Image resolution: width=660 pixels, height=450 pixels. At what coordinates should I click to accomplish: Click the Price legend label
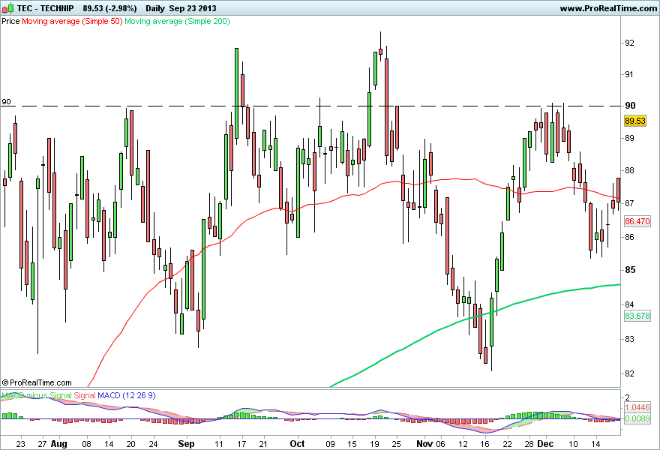point(10,21)
